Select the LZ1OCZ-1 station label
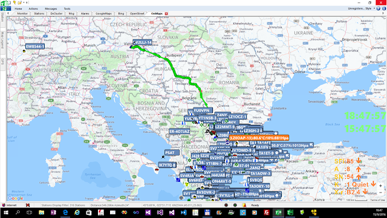This screenshot has height=218, width=387. [237, 117]
